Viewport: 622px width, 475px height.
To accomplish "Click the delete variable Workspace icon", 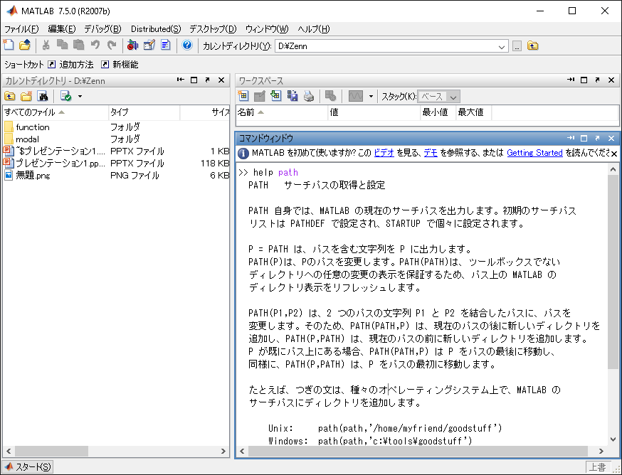I will 330,96.
